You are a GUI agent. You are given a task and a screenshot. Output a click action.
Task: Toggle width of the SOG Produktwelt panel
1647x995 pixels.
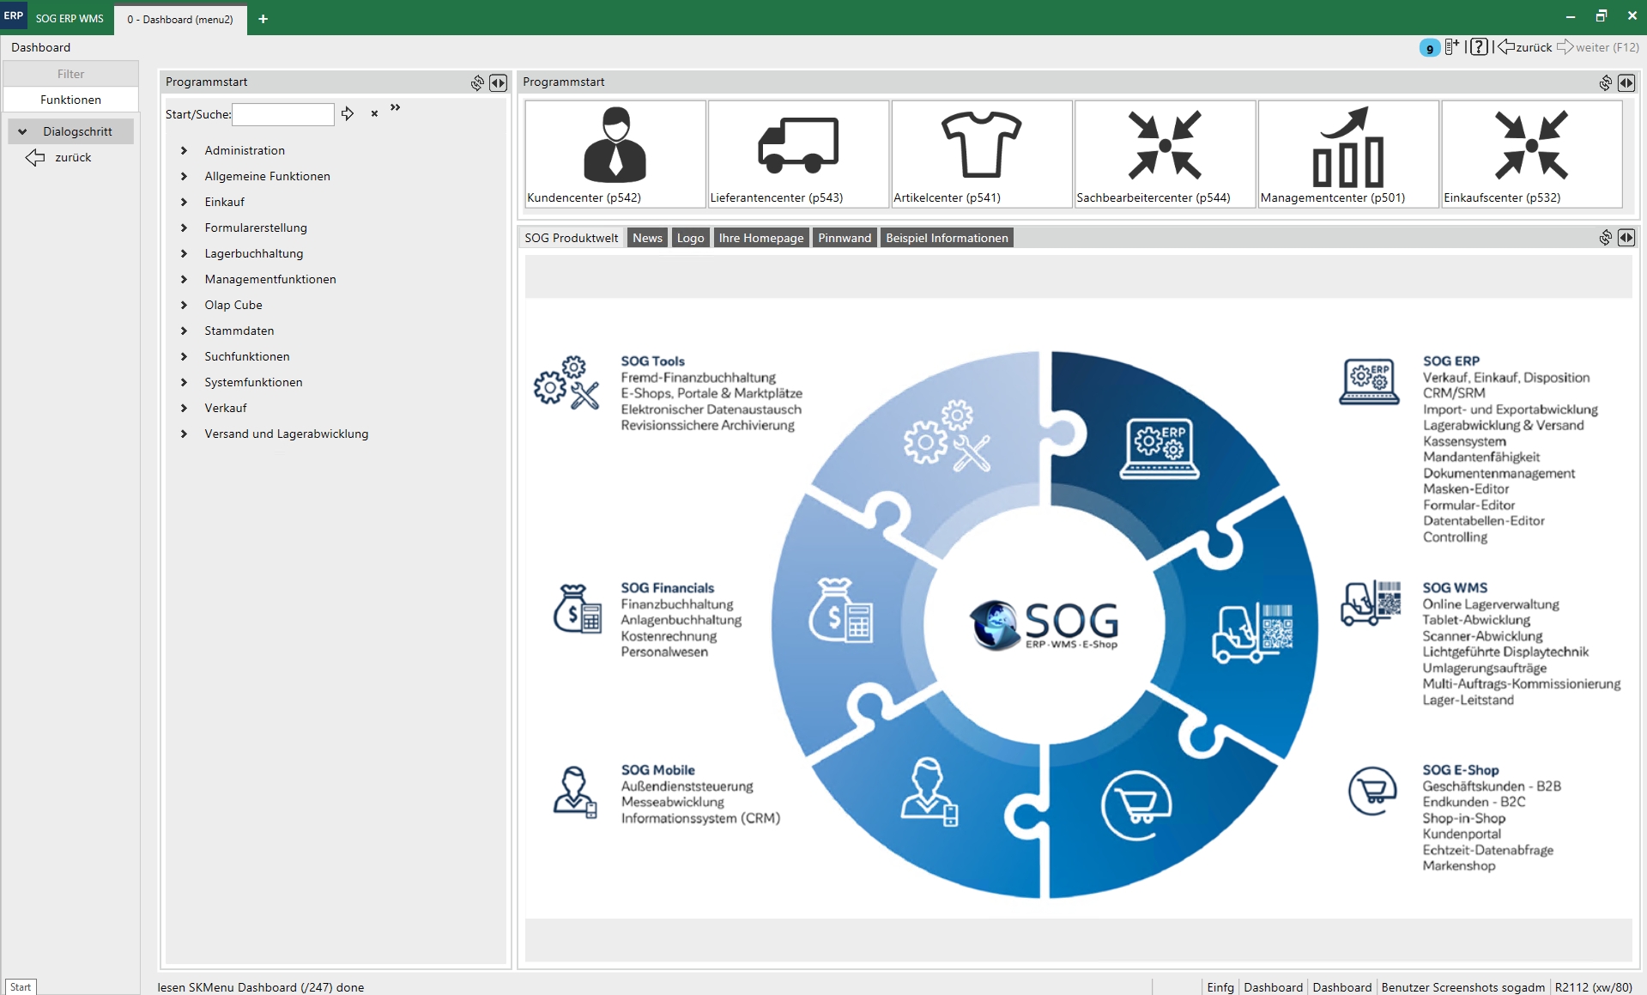[x=1626, y=237]
